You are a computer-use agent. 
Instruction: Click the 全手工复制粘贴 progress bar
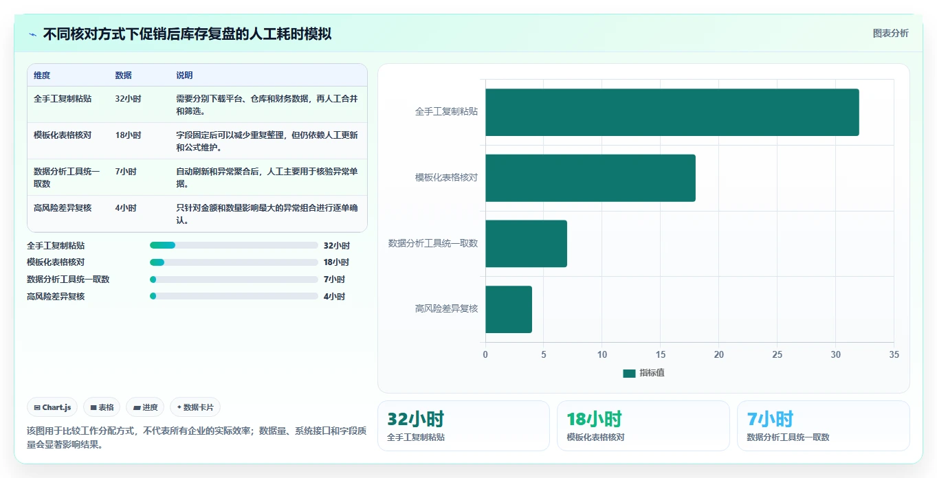pos(234,245)
